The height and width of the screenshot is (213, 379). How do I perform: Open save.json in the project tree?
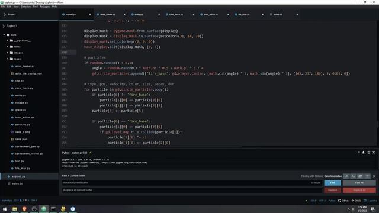(21, 139)
